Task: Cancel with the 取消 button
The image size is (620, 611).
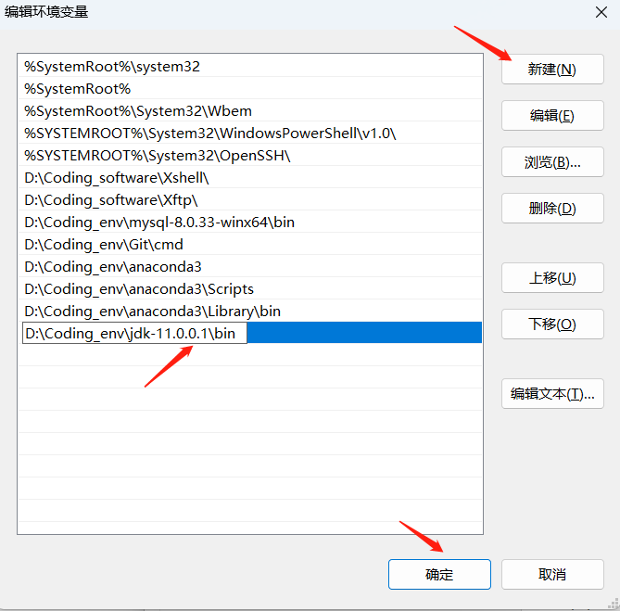Action: [552, 574]
